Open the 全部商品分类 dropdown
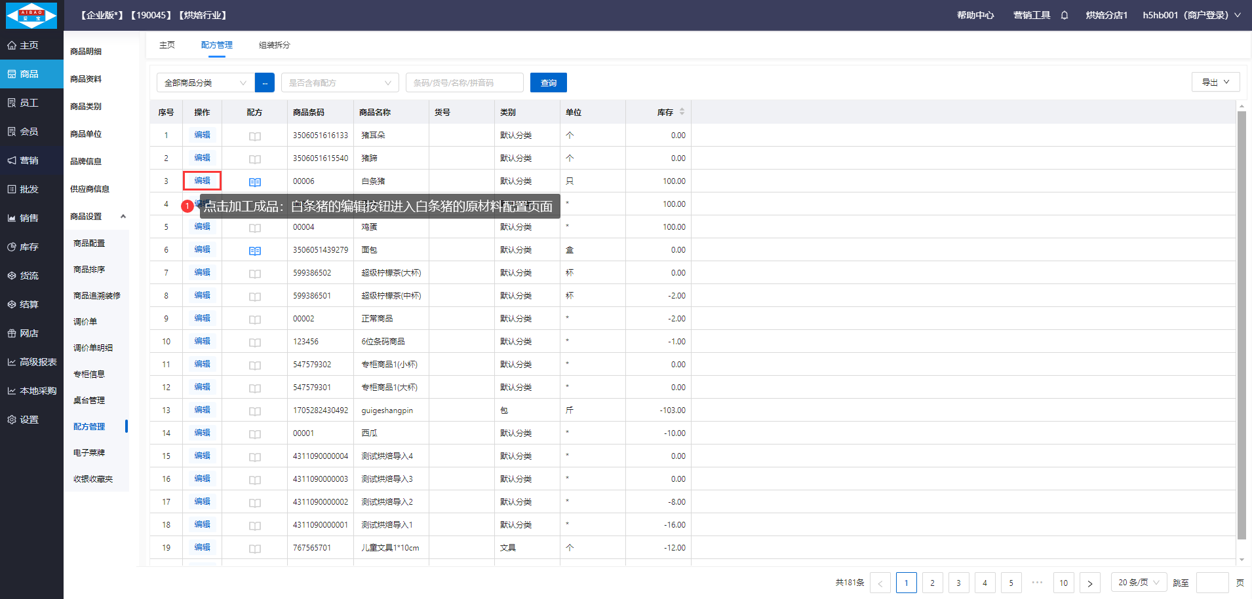This screenshot has height=599, width=1252. 205,83
